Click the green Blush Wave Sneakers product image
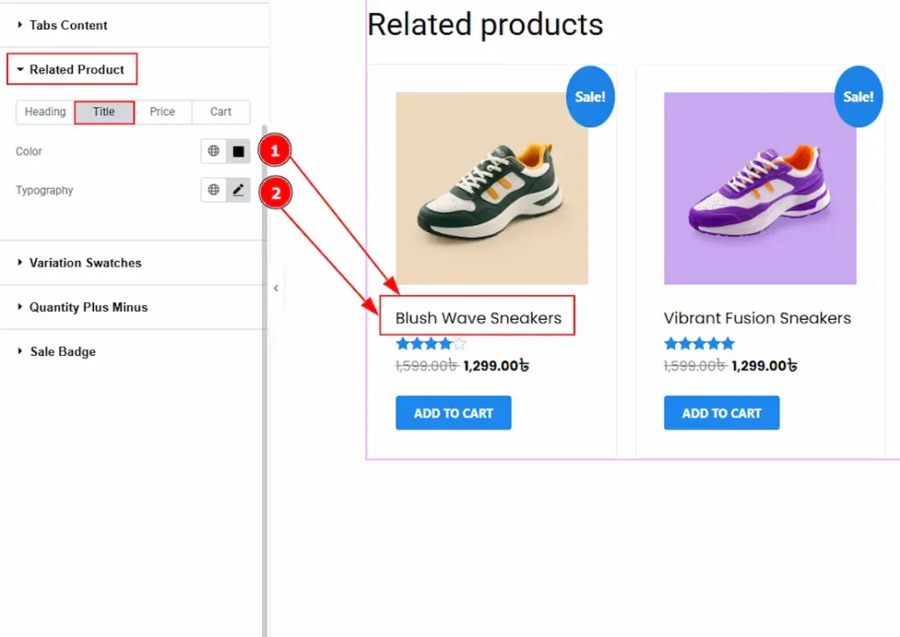Image resolution: width=900 pixels, height=637 pixels. click(492, 188)
